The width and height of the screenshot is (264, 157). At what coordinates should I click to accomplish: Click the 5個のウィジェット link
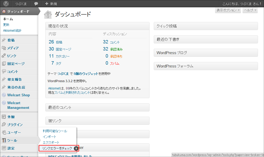[x=86, y=74]
